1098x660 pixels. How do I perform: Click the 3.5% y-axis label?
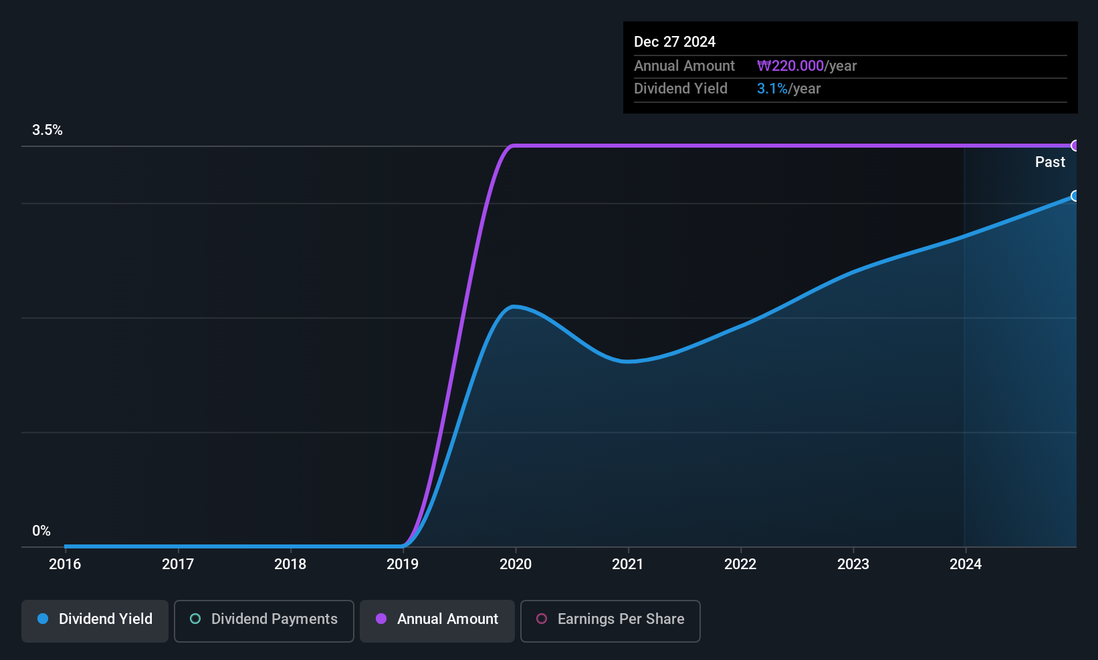(x=47, y=130)
